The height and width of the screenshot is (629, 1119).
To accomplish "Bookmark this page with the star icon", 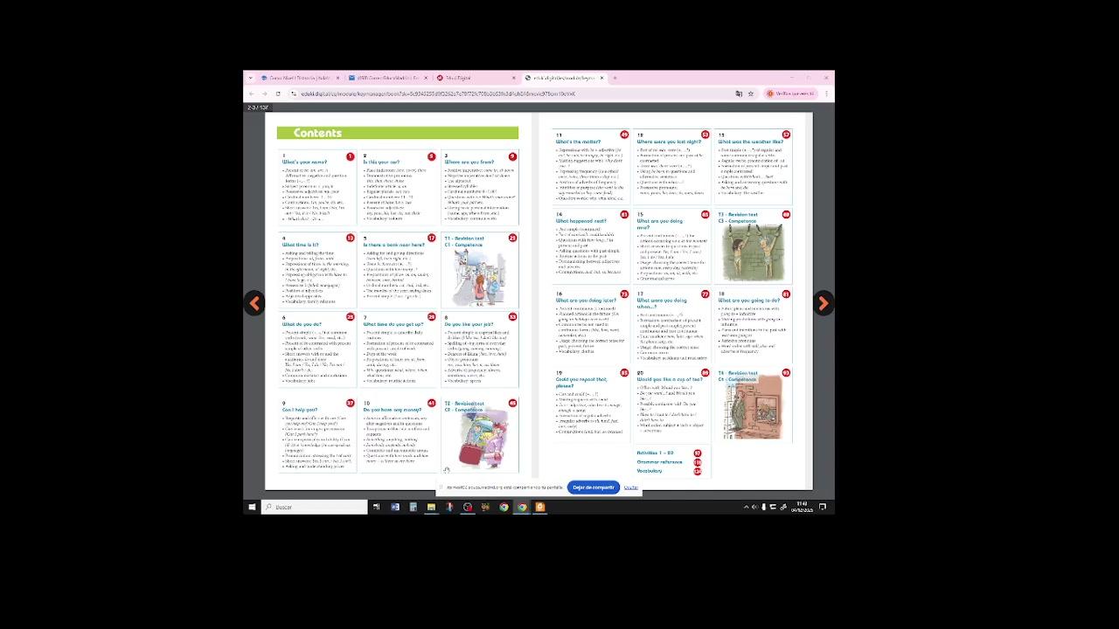I will (x=751, y=93).
